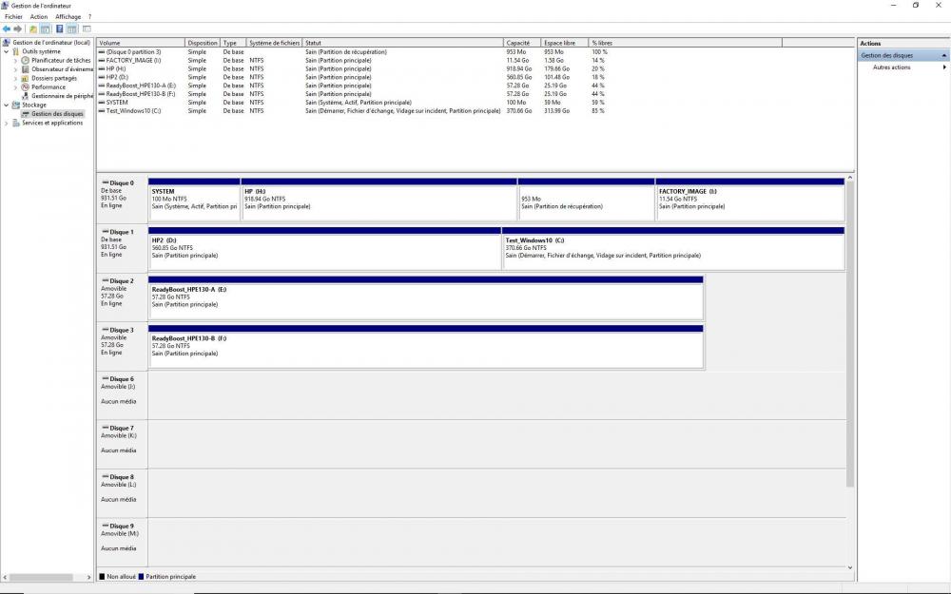The image size is (951, 594).
Task: Expand Services et applications
Action: (8, 122)
